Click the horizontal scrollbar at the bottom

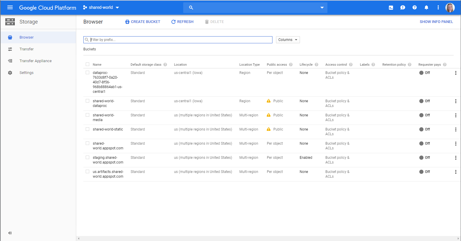(268, 238)
